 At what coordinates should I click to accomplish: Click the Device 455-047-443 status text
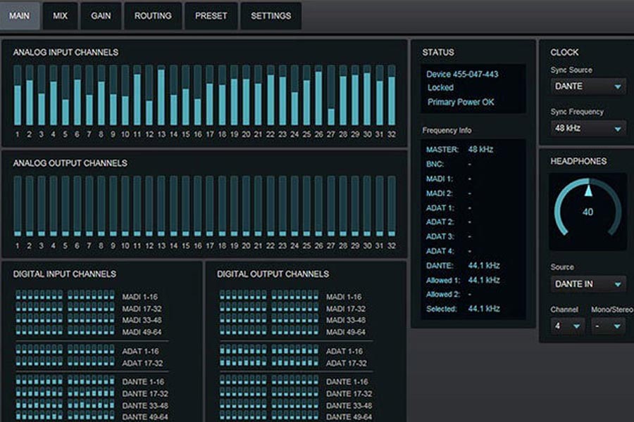pos(462,75)
